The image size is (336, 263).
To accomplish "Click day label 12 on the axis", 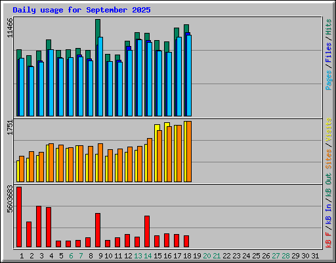I will tap(128, 256).
